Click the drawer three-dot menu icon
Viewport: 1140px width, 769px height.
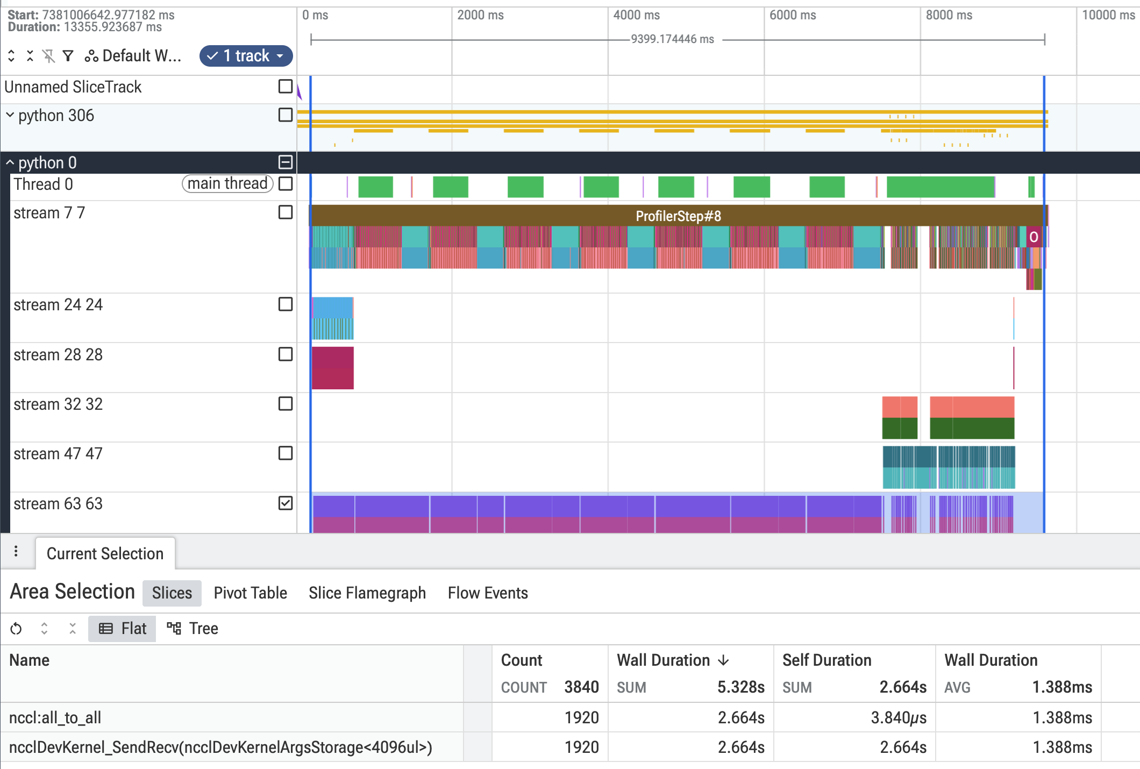point(16,551)
